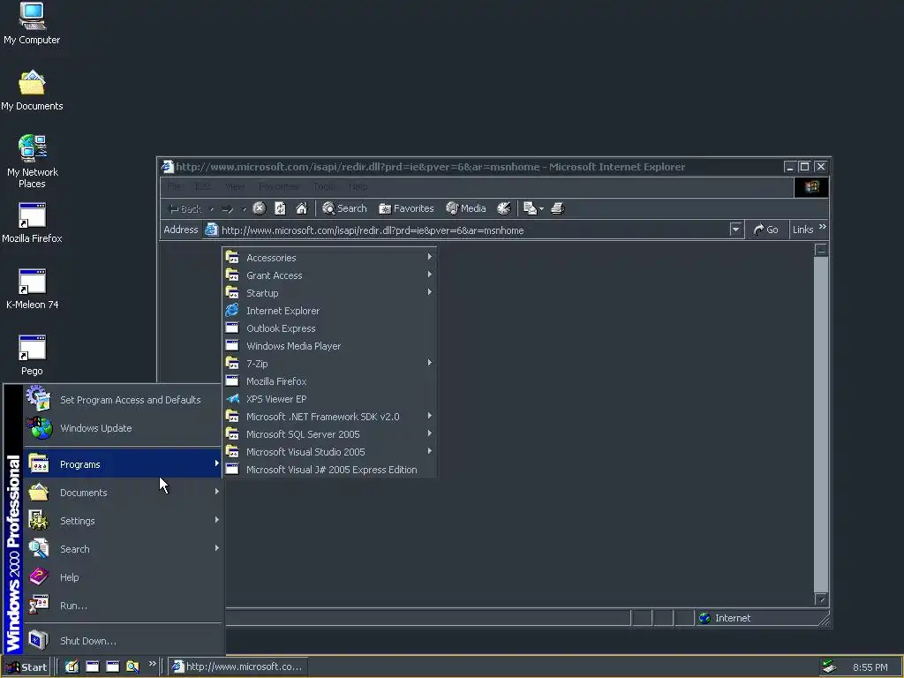904x678 pixels.
Task: Click the Start button on taskbar
Action: tap(26, 667)
